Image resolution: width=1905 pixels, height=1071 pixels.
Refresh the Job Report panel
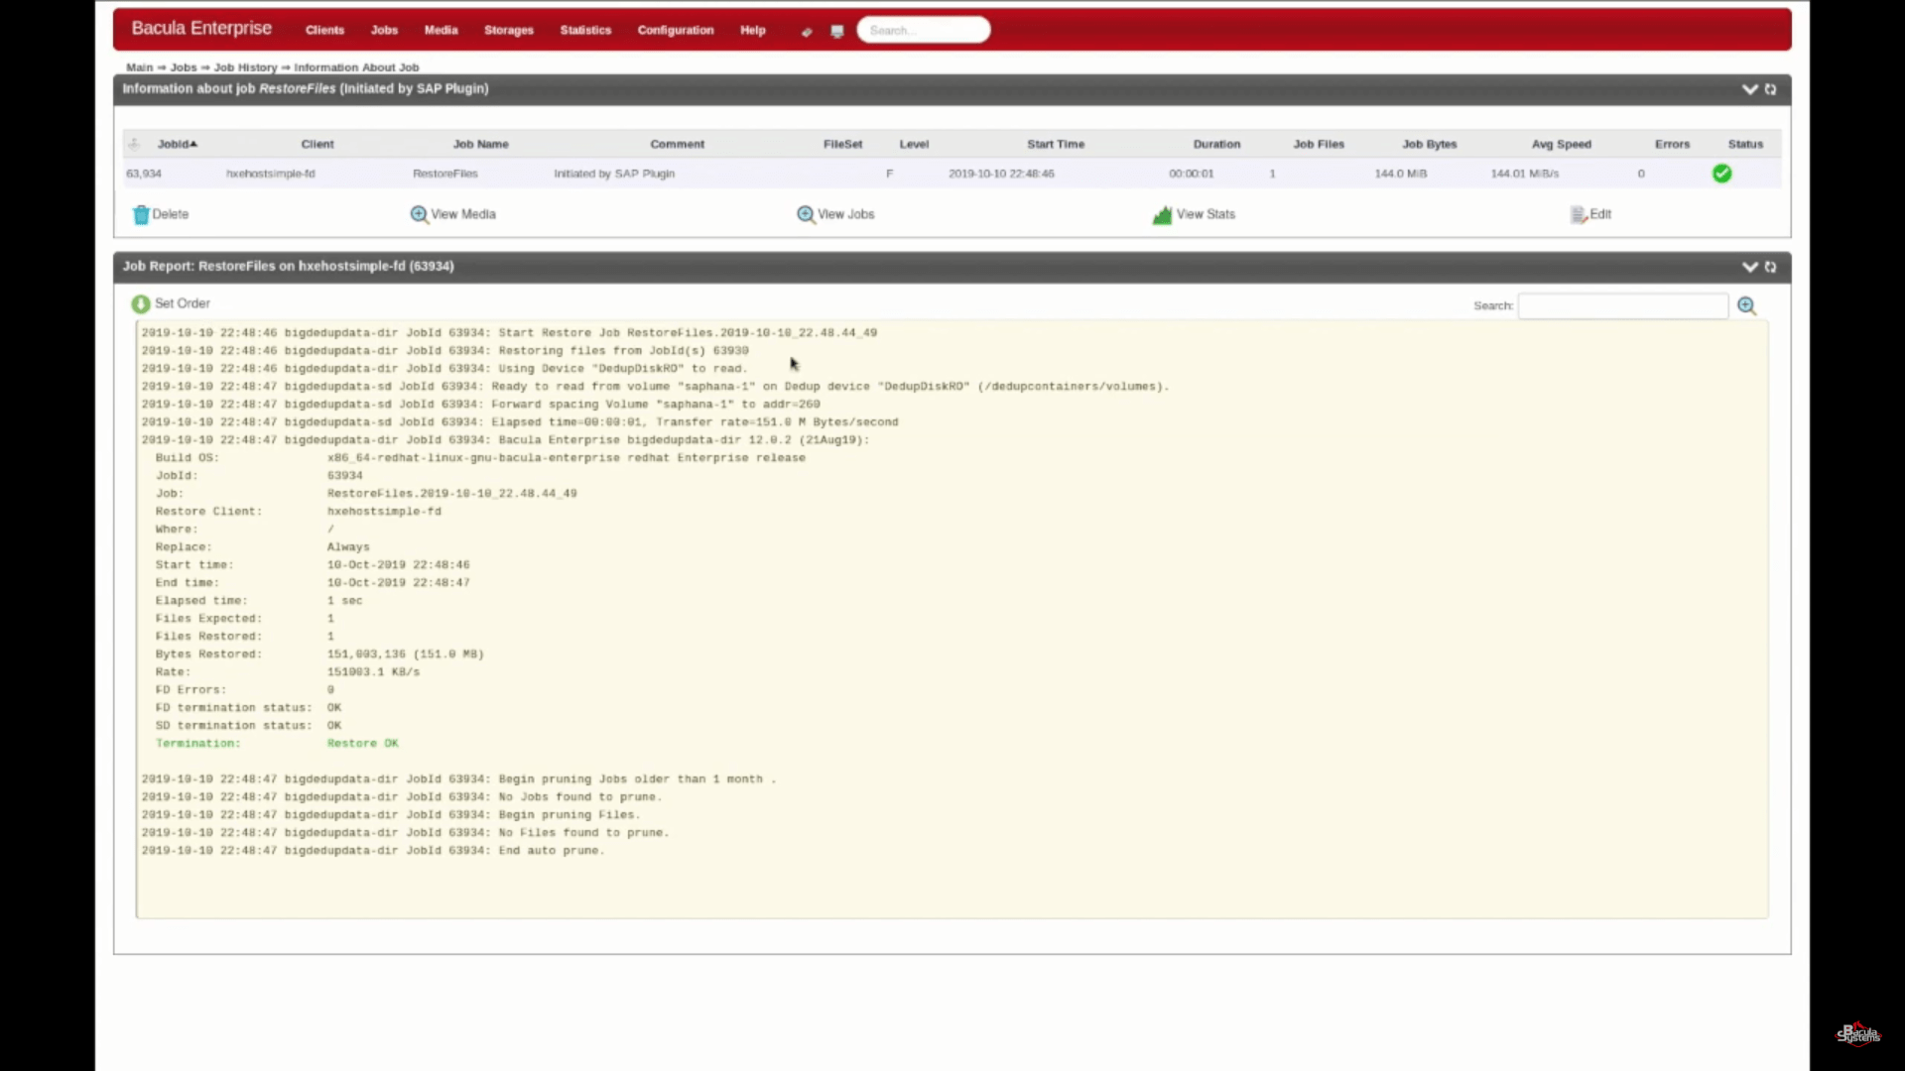click(1770, 267)
